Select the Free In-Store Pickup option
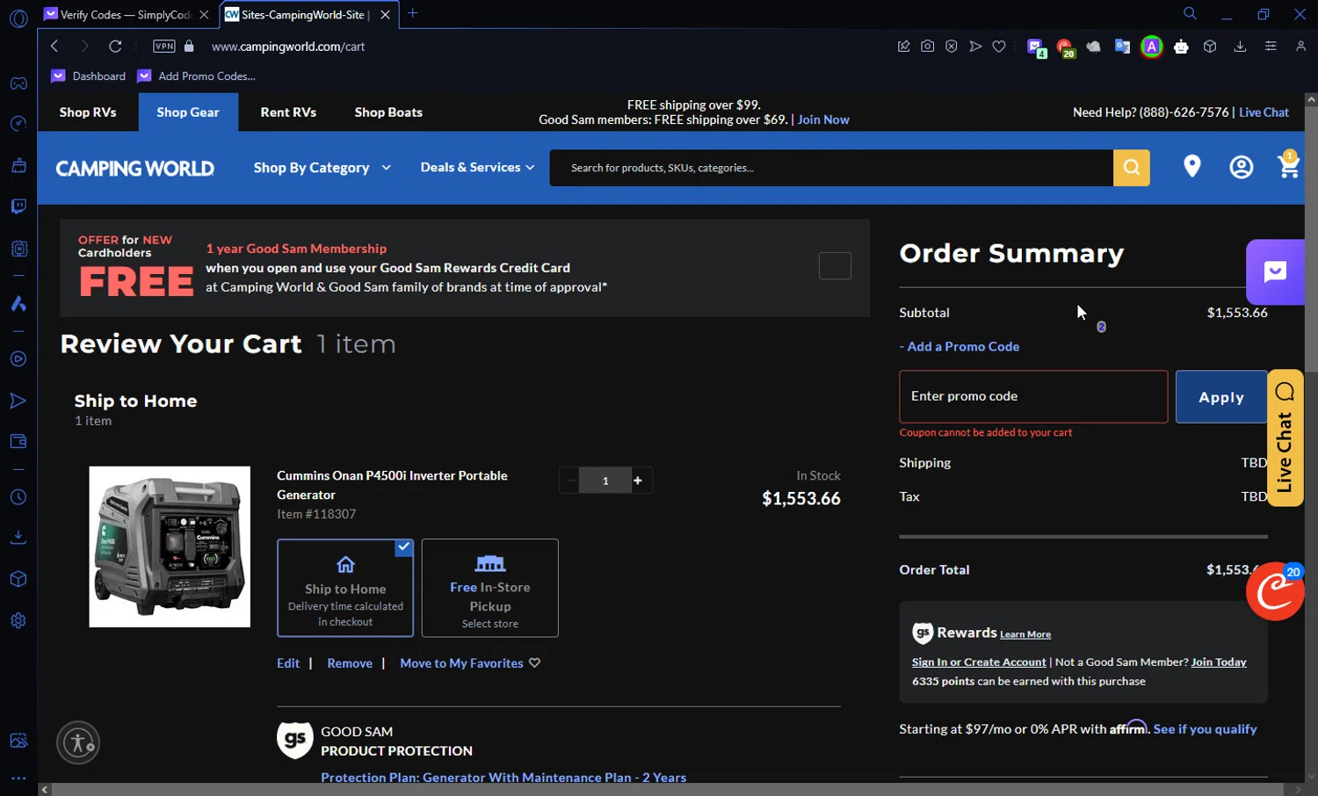The height and width of the screenshot is (796, 1318). click(x=490, y=588)
